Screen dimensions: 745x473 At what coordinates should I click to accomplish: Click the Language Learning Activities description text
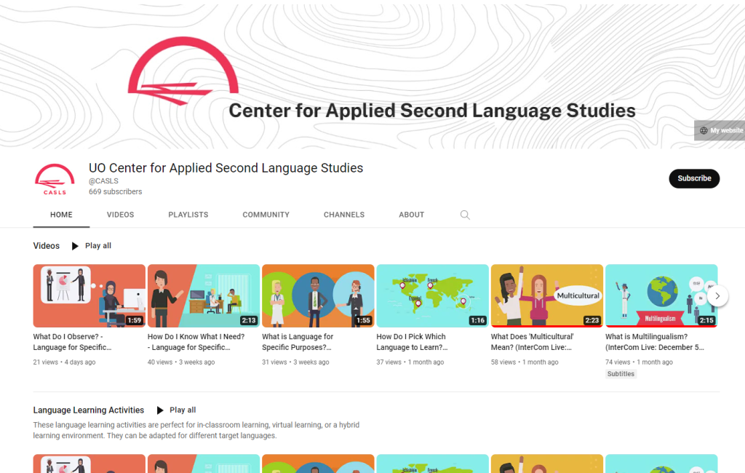(196, 430)
